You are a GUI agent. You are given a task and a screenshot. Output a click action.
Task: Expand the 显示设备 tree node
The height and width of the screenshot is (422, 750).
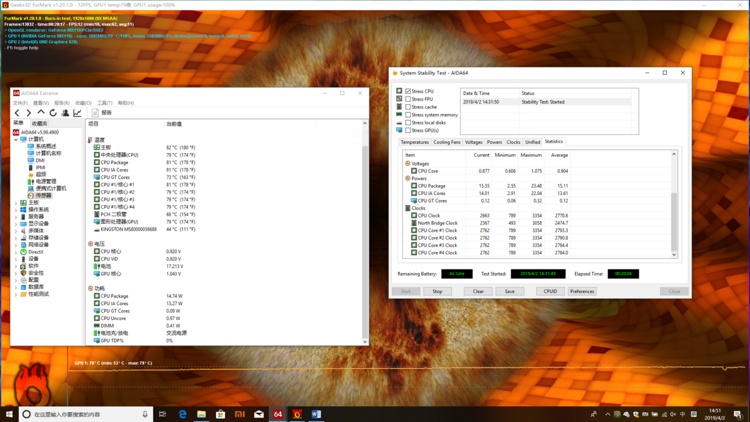pos(16,224)
